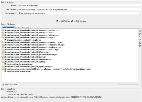Click the grey stop icon below the binoculars
The width and height of the screenshot is (142, 102).
pyautogui.click(x=140, y=46)
